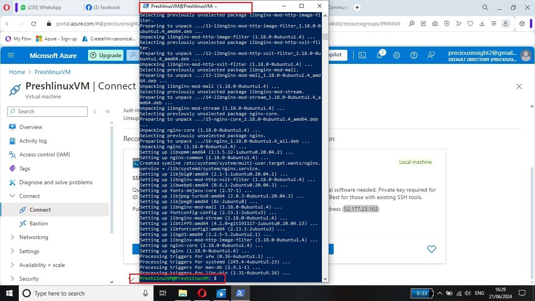535x301 pixels.
Task: Expand the Availability + scale section
Action: (x=12, y=265)
